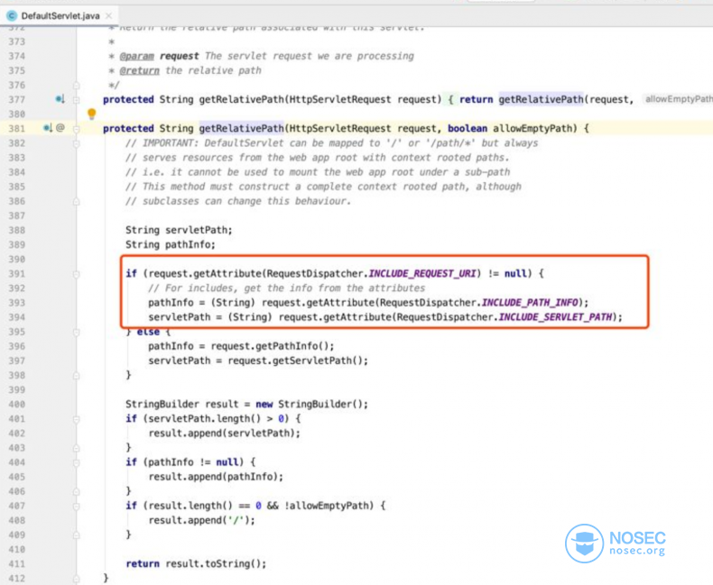Click the fold end marker on line 403
The image size is (713, 585).
click(x=77, y=448)
